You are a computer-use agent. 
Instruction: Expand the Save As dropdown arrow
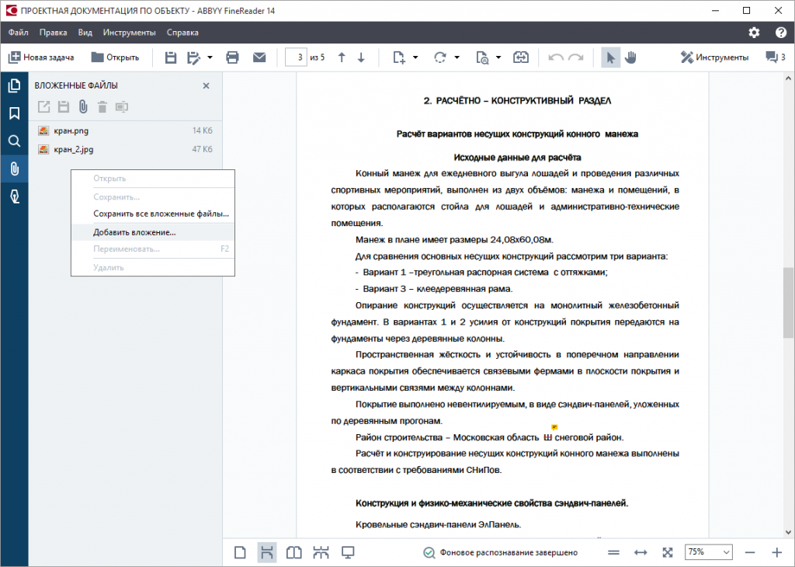point(210,57)
